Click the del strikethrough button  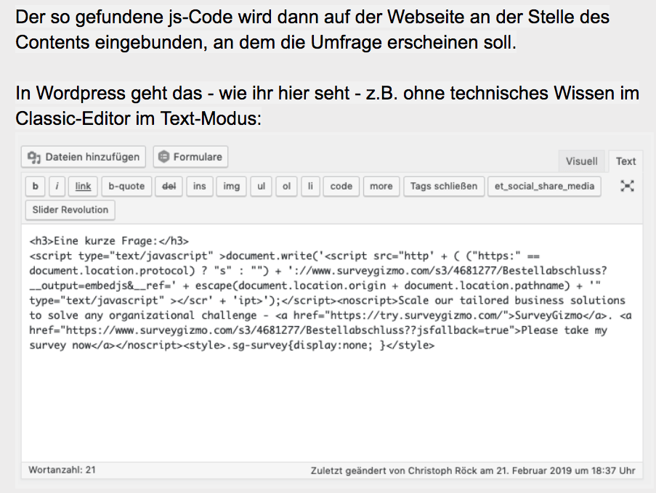coord(169,186)
